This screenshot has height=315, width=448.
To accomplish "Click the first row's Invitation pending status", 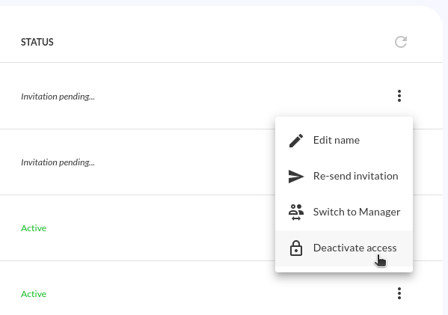I will pyautogui.click(x=58, y=97).
